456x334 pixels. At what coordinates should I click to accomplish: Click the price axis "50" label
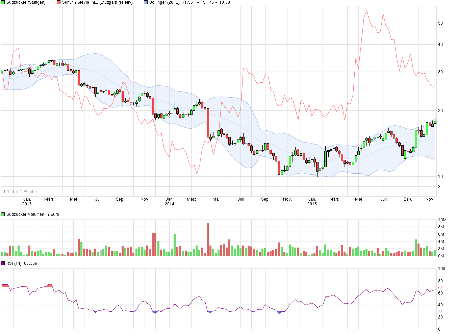440,23
